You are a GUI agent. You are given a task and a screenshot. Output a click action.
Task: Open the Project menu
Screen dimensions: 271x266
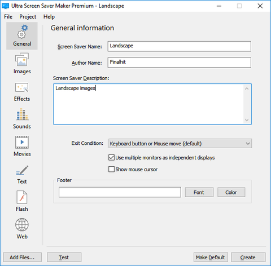pos(28,17)
